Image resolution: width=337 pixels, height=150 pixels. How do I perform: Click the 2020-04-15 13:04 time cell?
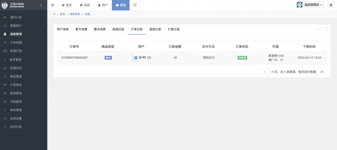(309, 58)
